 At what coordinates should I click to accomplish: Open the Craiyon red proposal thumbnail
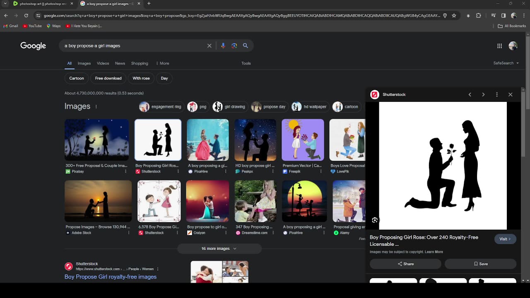[207, 201]
